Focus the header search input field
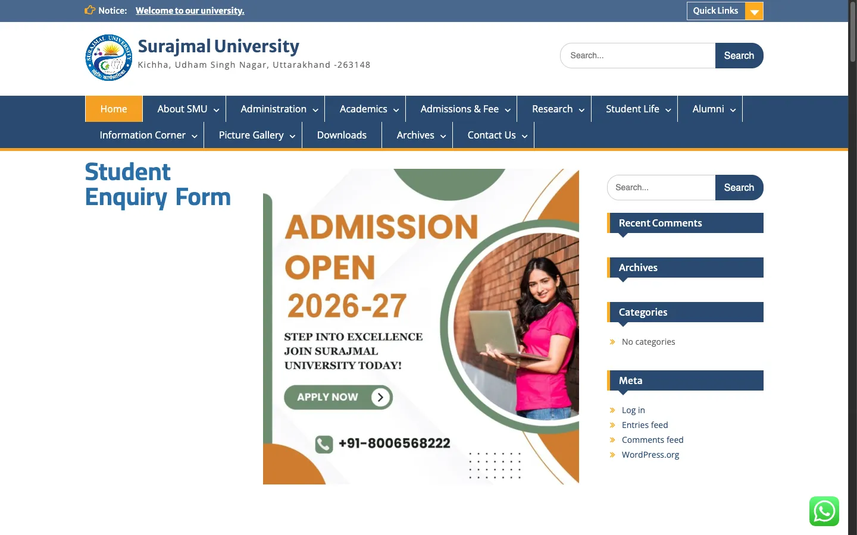This screenshot has height=535, width=857. [x=638, y=55]
